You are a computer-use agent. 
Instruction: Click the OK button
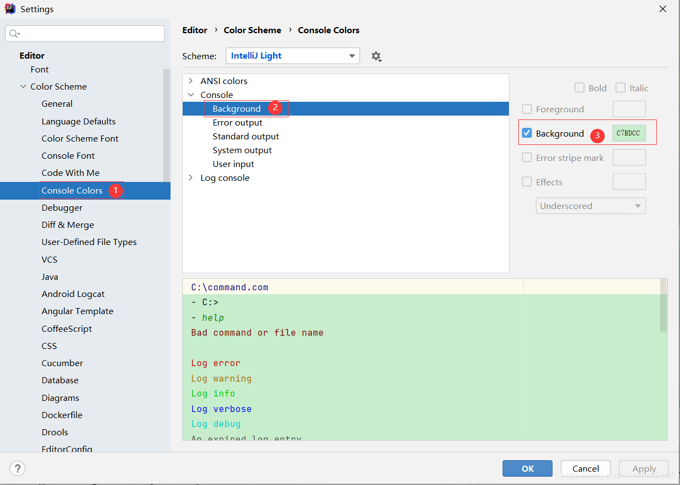pyautogui.click(x=528, y=468)
